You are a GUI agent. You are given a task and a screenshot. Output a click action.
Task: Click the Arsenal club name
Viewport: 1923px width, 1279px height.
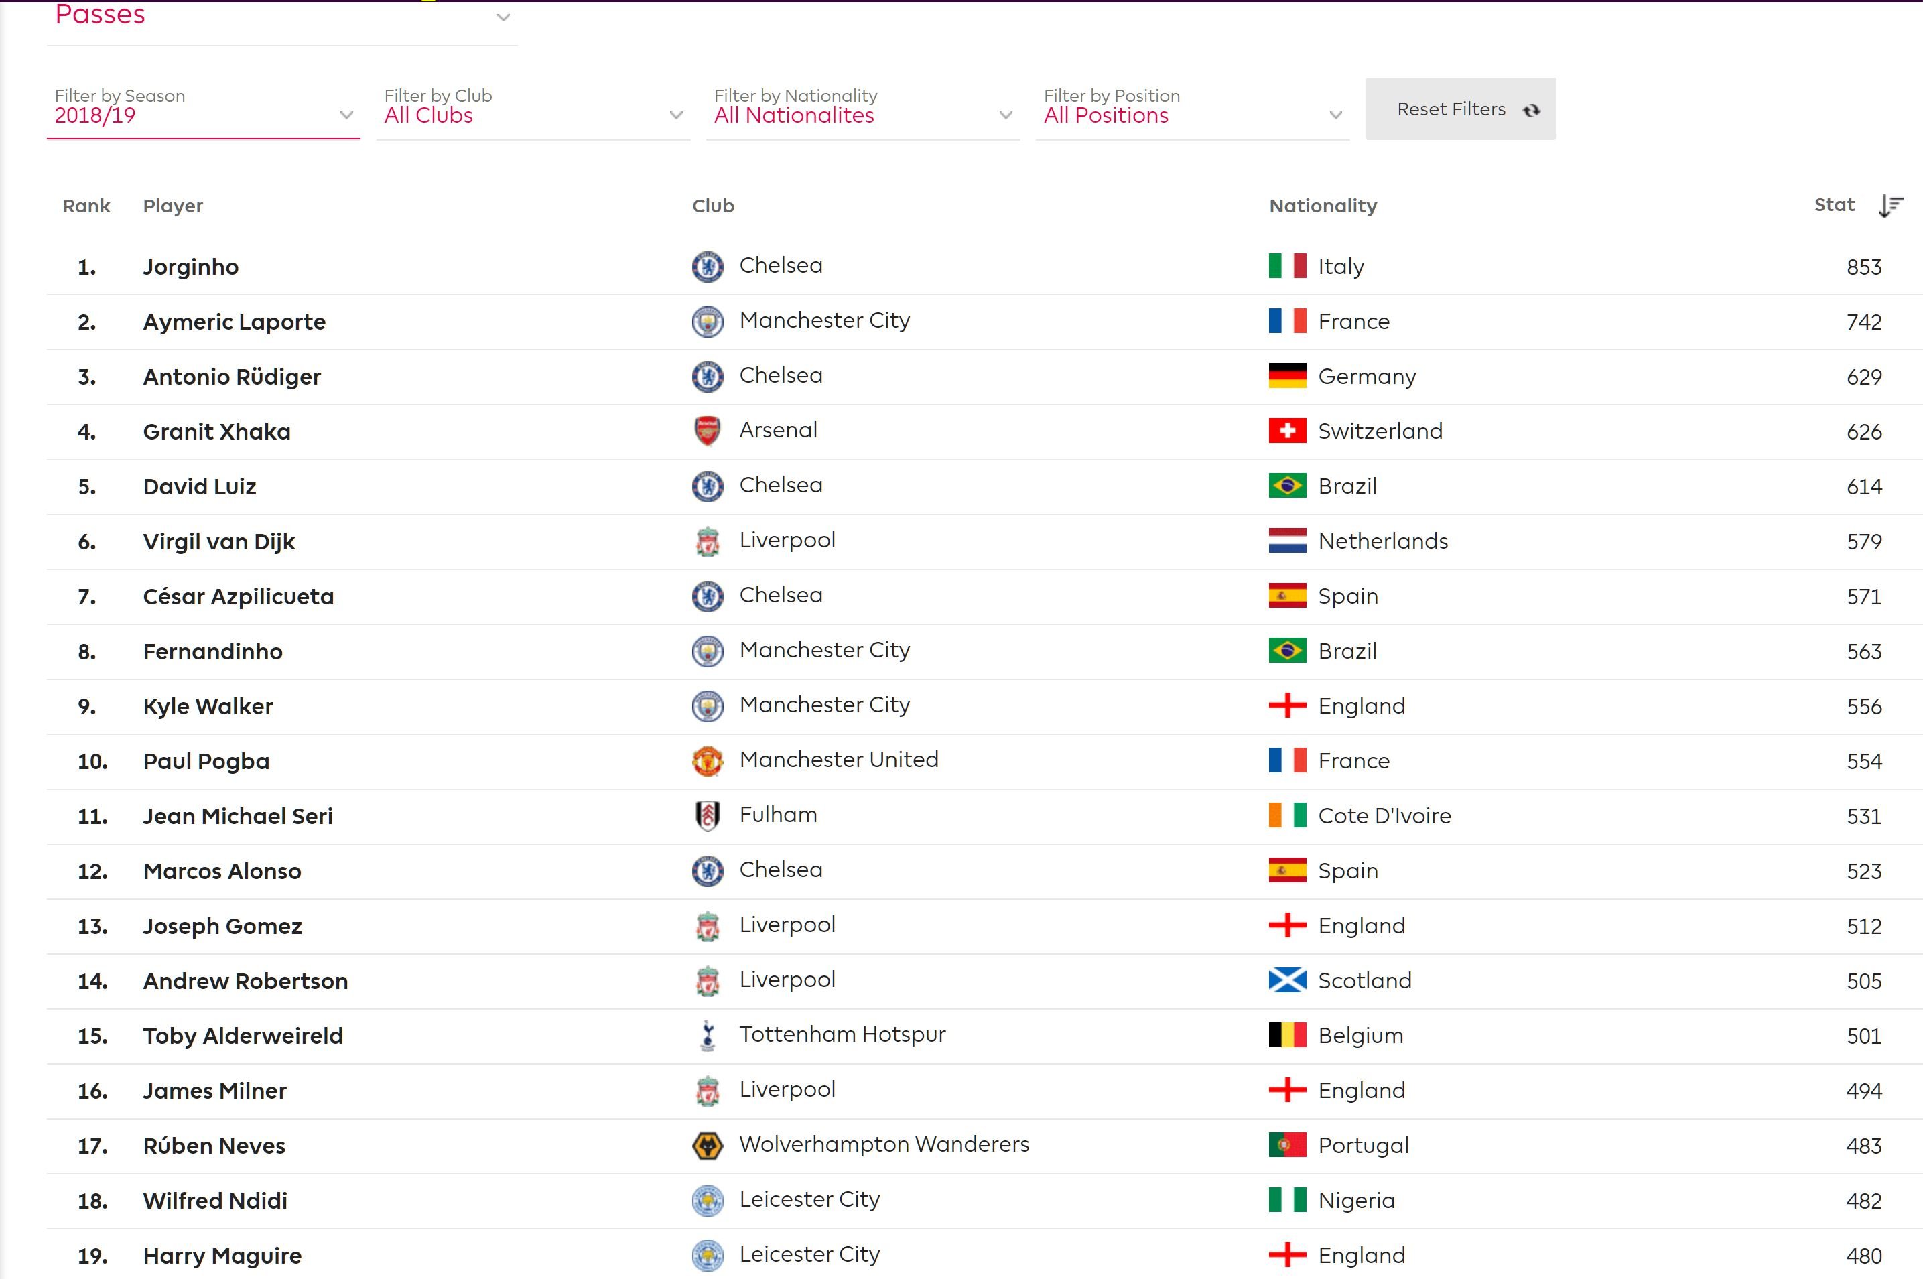pyautogui.click(x=778, y=430)
